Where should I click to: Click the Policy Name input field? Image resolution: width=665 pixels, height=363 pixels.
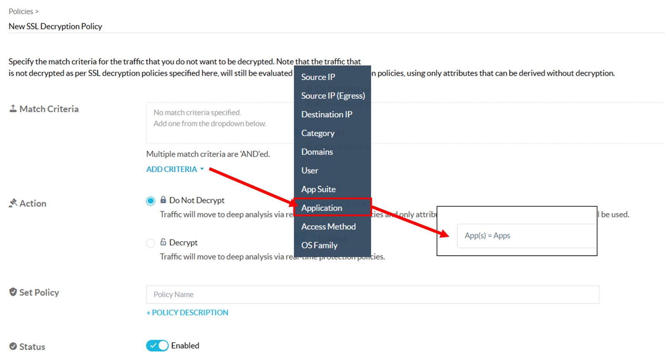click(372, 295)
